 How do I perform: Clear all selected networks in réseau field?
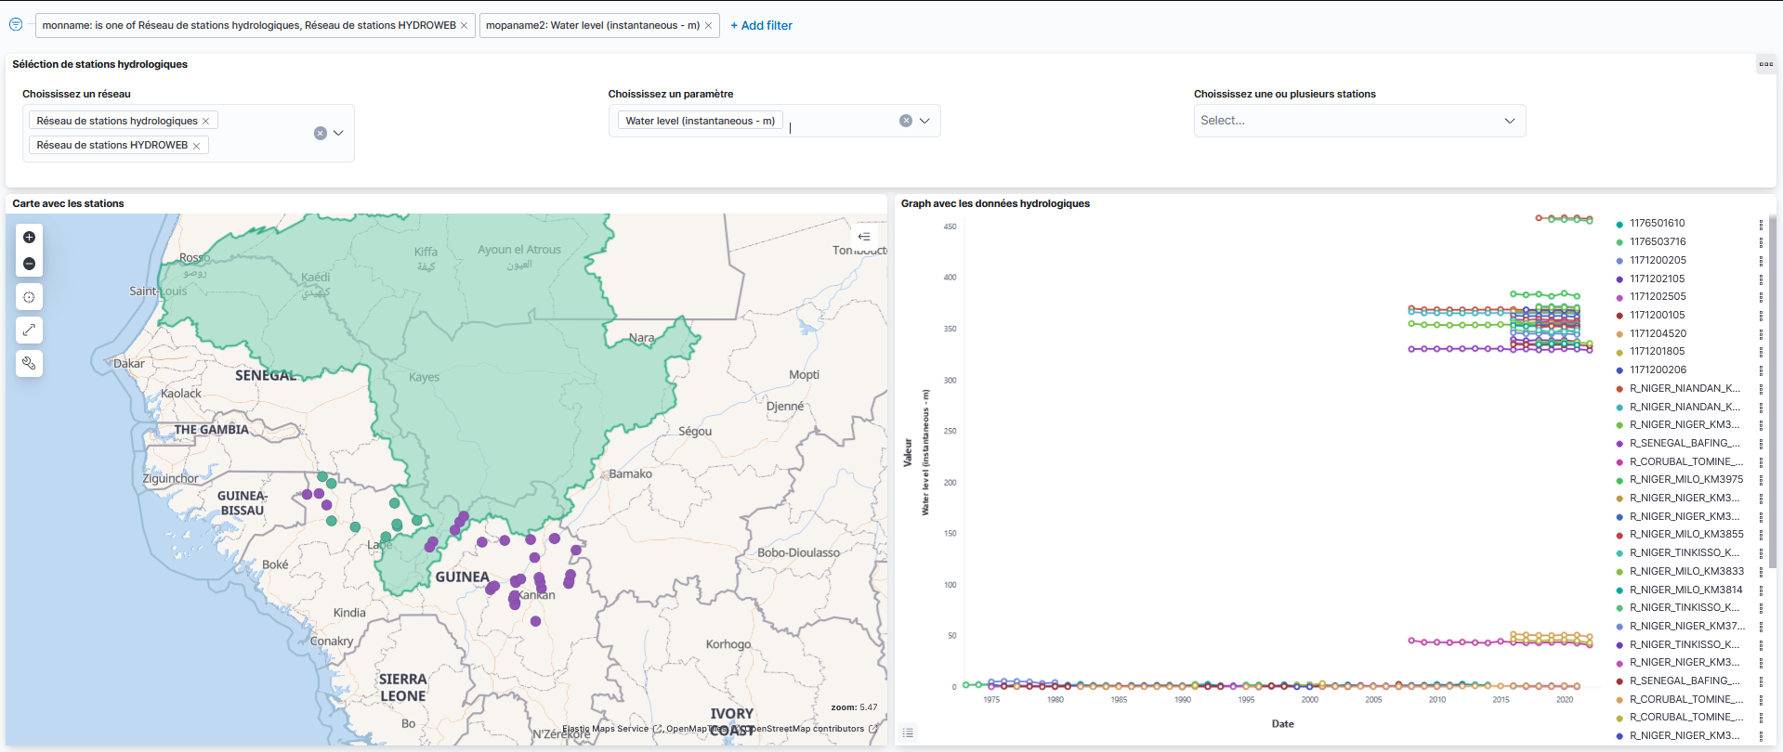[x=320, y=133]
